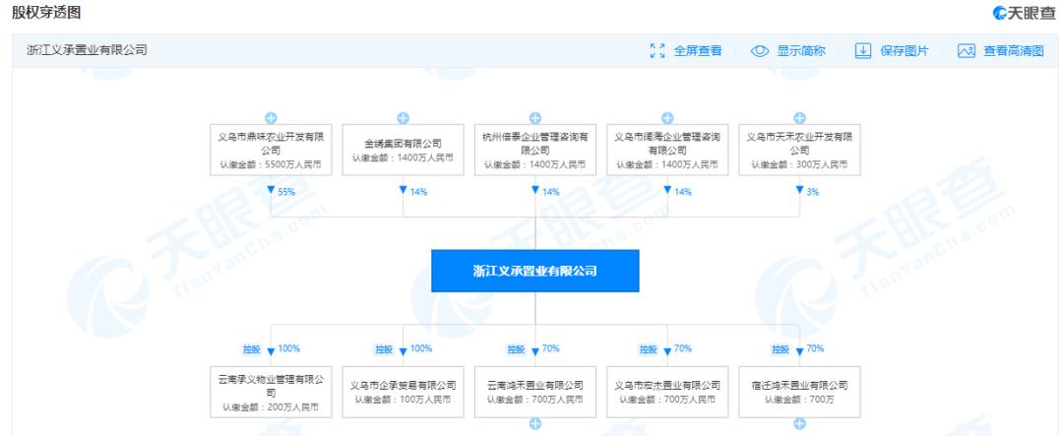Viewport: 1063px width, 436px height.
Task: Click the 55% shareholding label
Action: [286, 192]
